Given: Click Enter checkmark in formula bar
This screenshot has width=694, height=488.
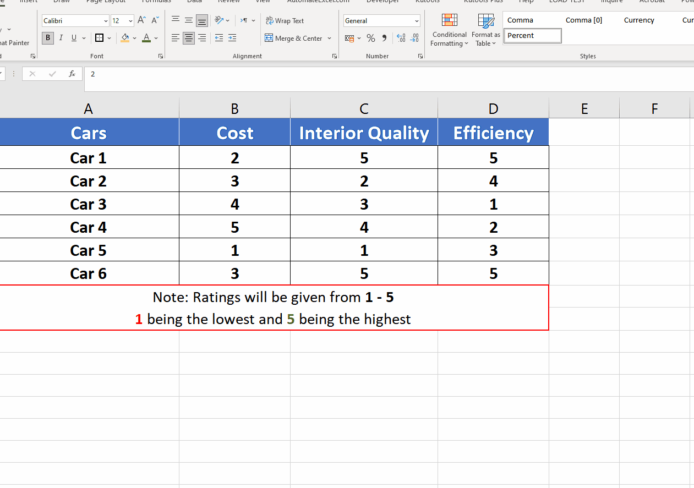Looking at the screenshot, I should coord(52,74).
